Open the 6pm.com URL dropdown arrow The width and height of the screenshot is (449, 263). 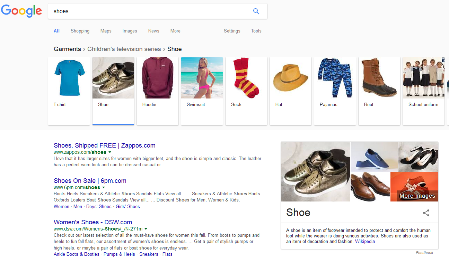(104, 187)
